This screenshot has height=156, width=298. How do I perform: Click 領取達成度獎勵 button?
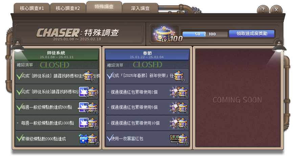[x=252, y=34]
